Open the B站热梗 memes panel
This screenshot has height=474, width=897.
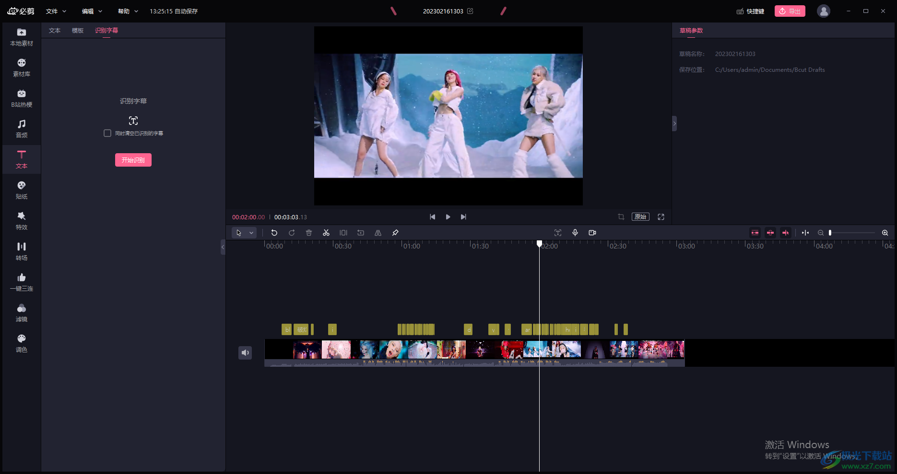pos(22,99)
